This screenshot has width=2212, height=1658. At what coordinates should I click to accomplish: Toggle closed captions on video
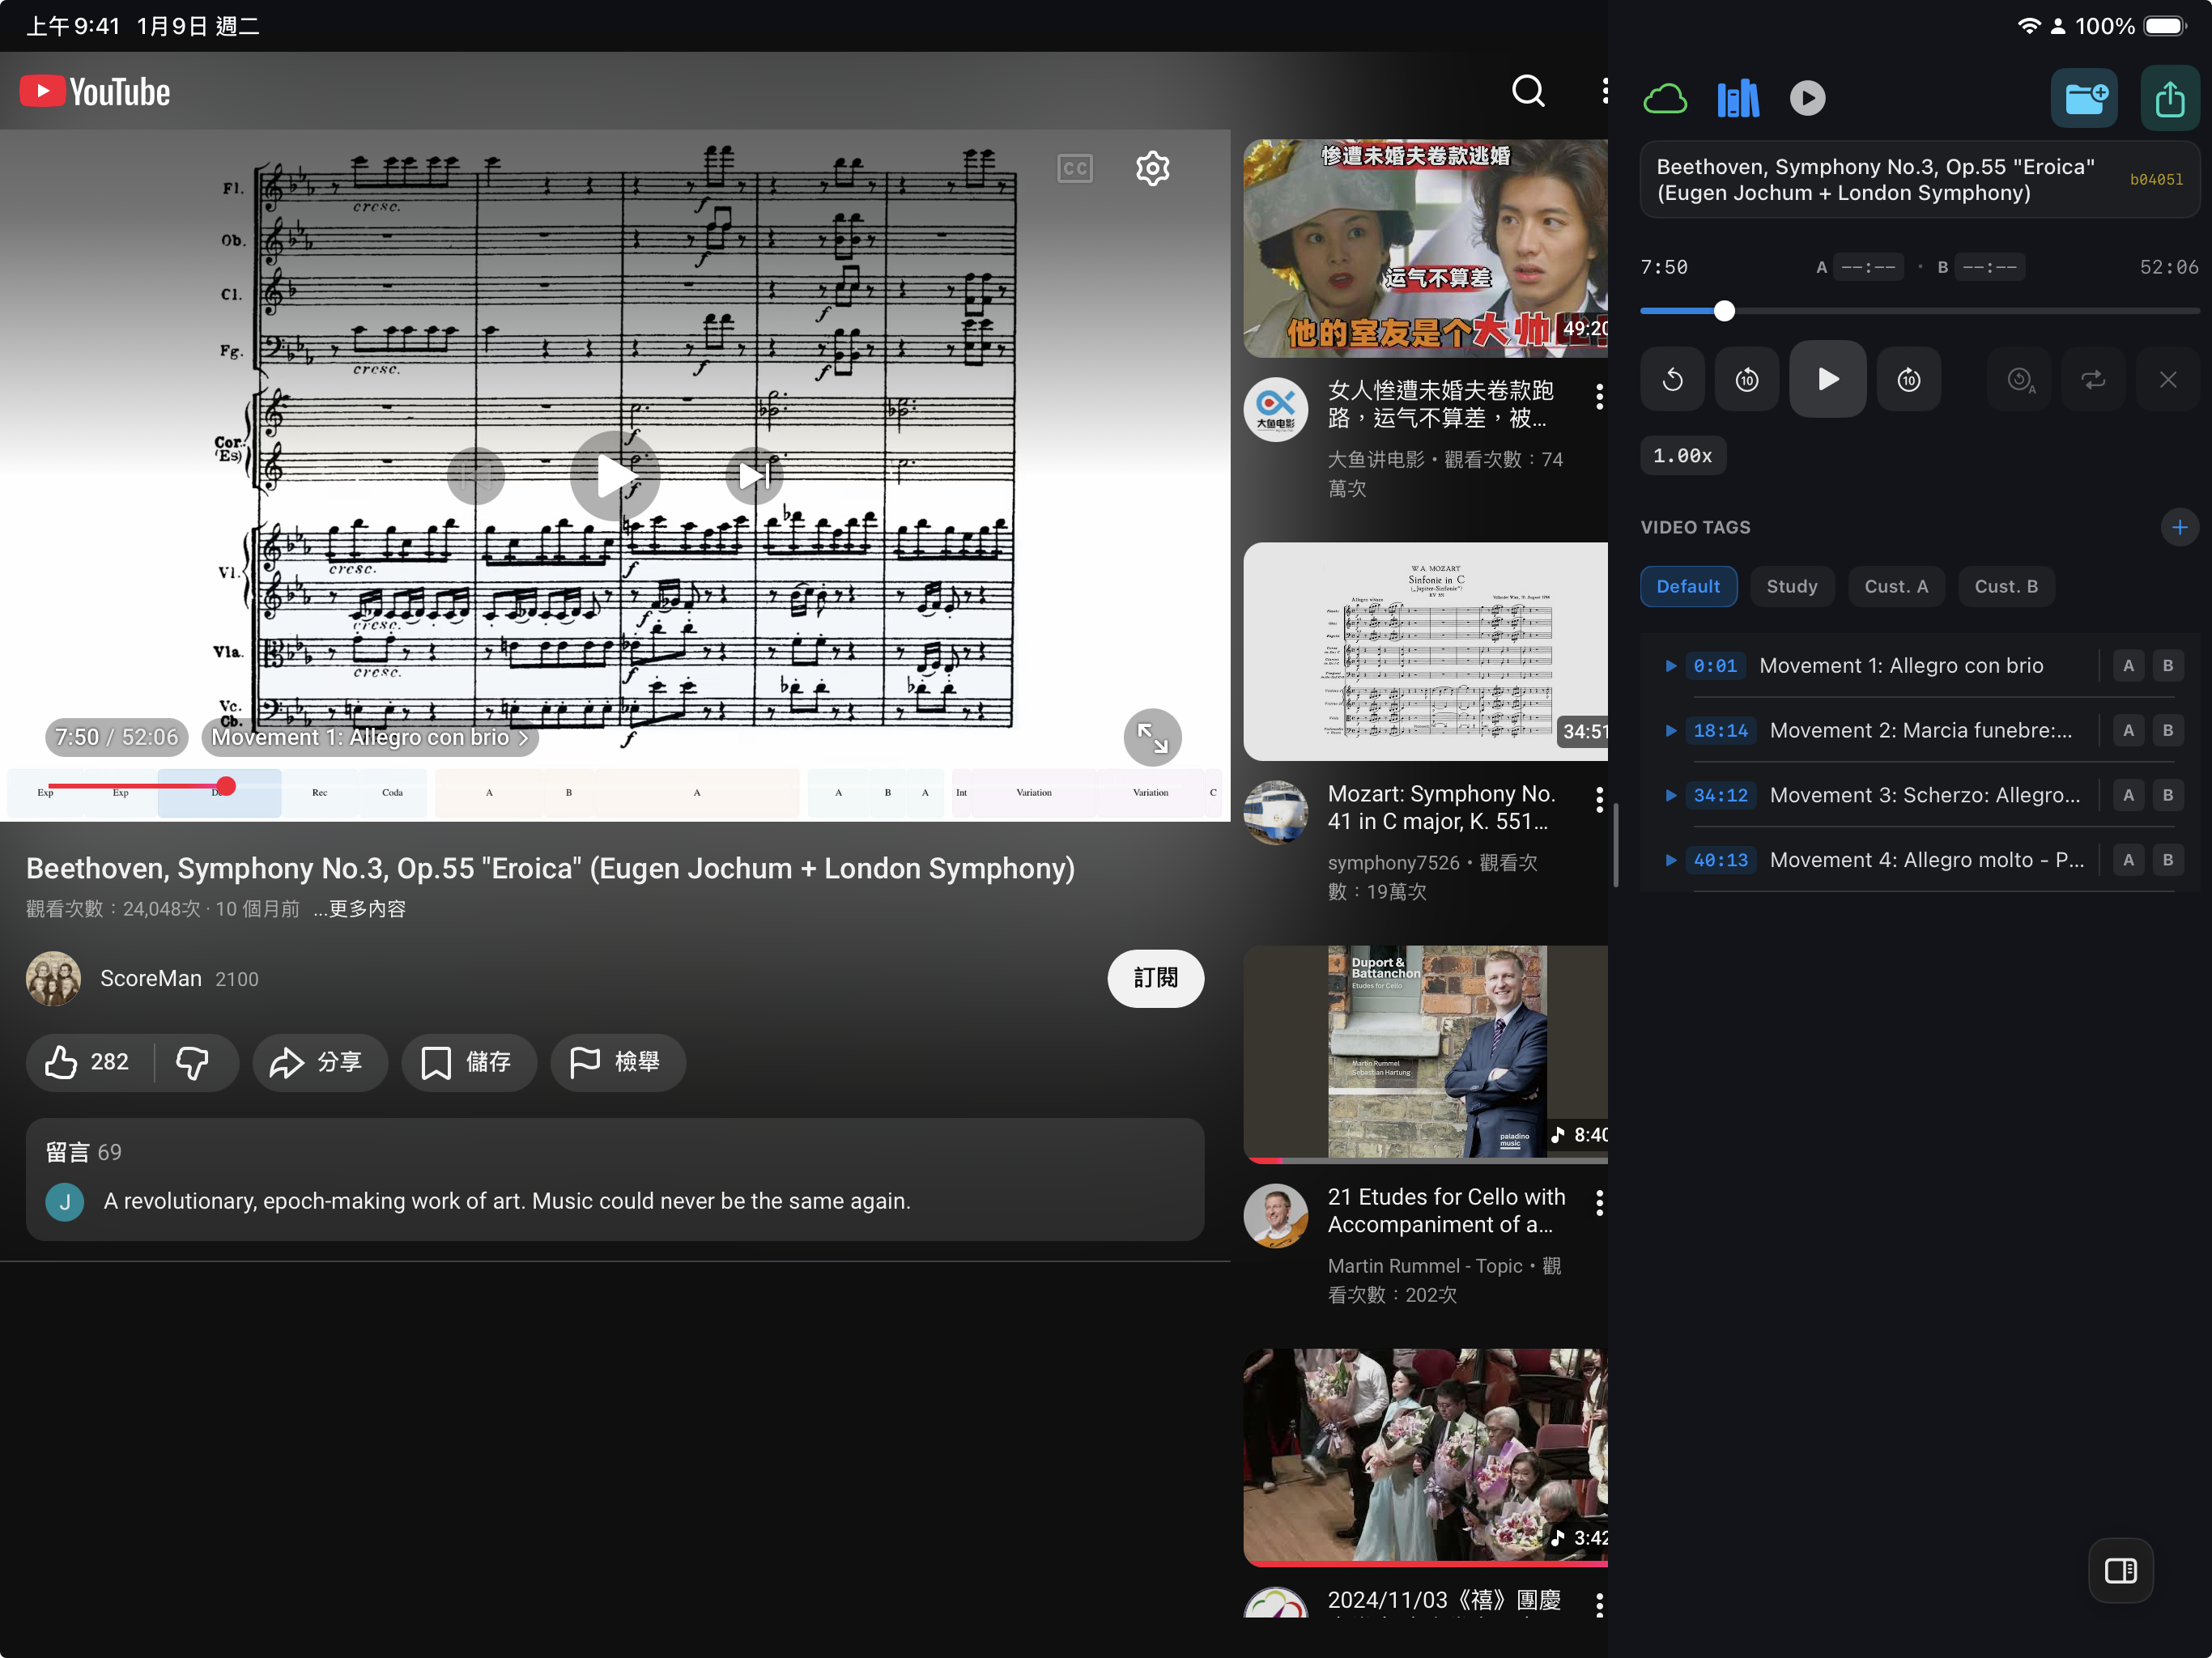coord(1075,168)
